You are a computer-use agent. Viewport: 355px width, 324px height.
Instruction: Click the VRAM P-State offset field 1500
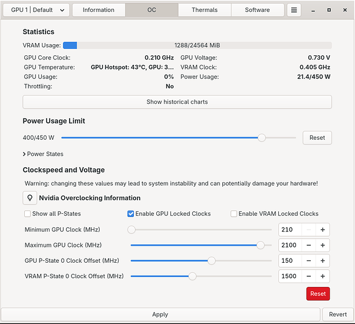[x=290, y=276]
